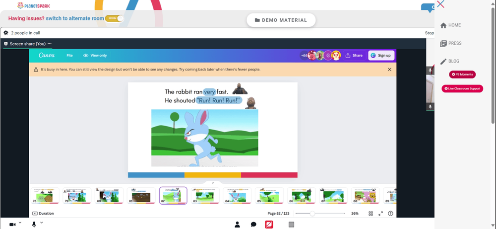This screenshot has height=229, width=496.
Task: Select page 78 thumbnail
Action: [x=45, y=195]
